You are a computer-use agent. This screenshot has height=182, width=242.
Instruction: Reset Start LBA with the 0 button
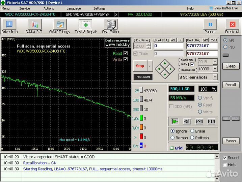[181, 40]
